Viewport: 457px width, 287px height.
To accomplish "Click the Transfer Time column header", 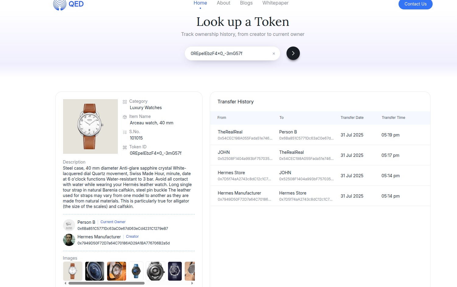I will (x=393, y=118).
